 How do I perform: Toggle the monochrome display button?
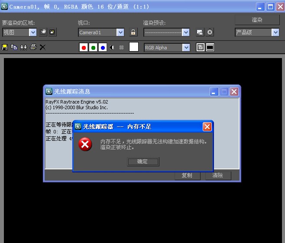121,48
